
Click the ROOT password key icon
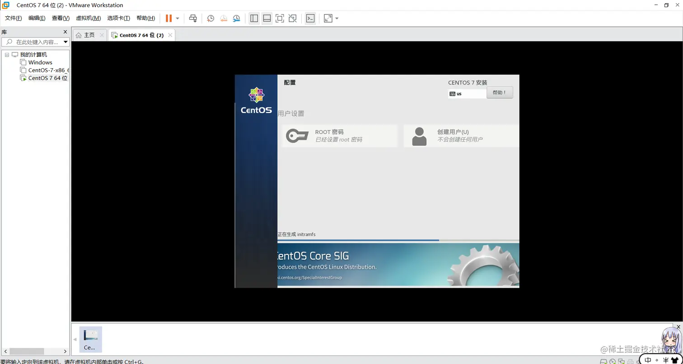click(x=297, y=136)
